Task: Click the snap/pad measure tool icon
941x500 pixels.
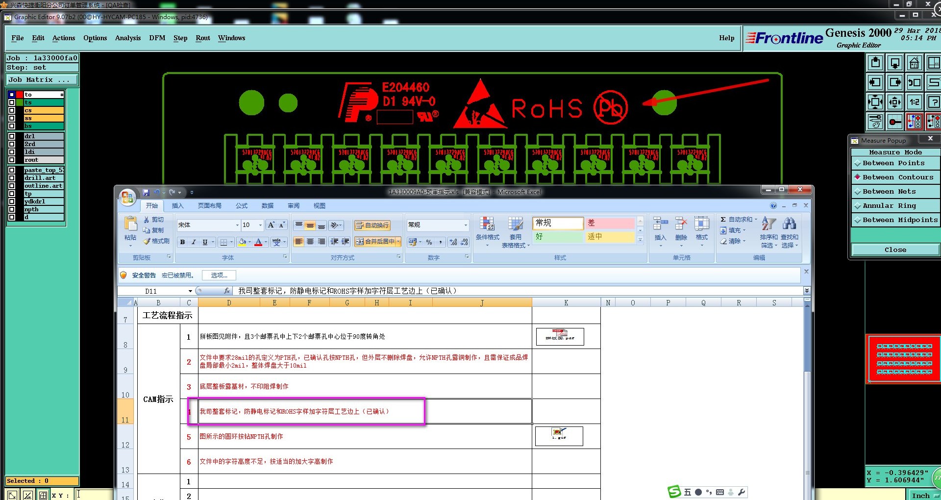Action: coord(895,121)
